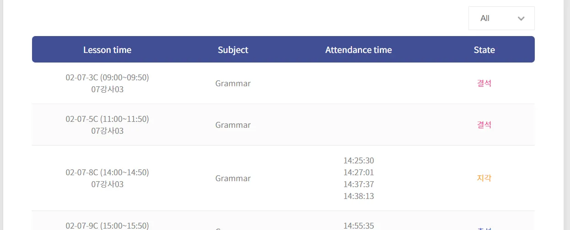The image size is (570, 230).
Task: Click the 14:27:01 attendance timestamp
Action: (x=359, y=172)
